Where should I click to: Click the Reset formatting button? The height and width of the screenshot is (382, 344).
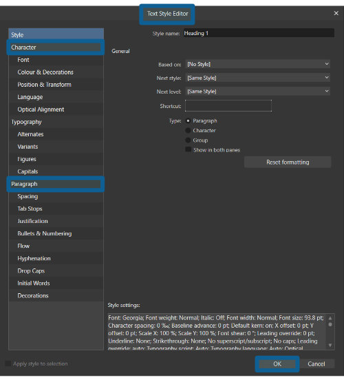(288, 162)
